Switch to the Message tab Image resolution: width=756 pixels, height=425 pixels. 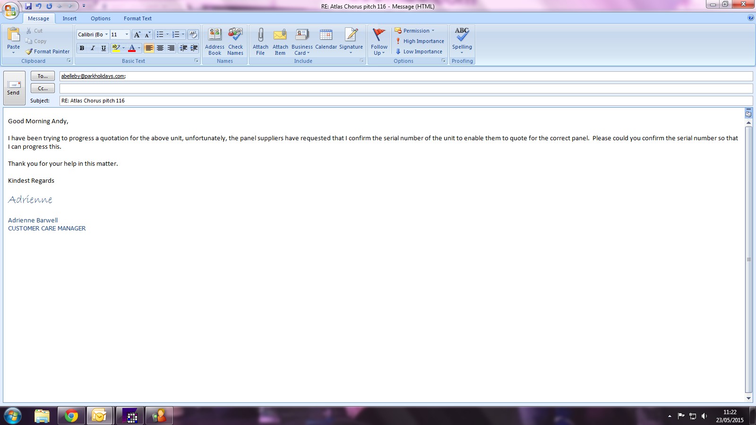click(38, 18)
